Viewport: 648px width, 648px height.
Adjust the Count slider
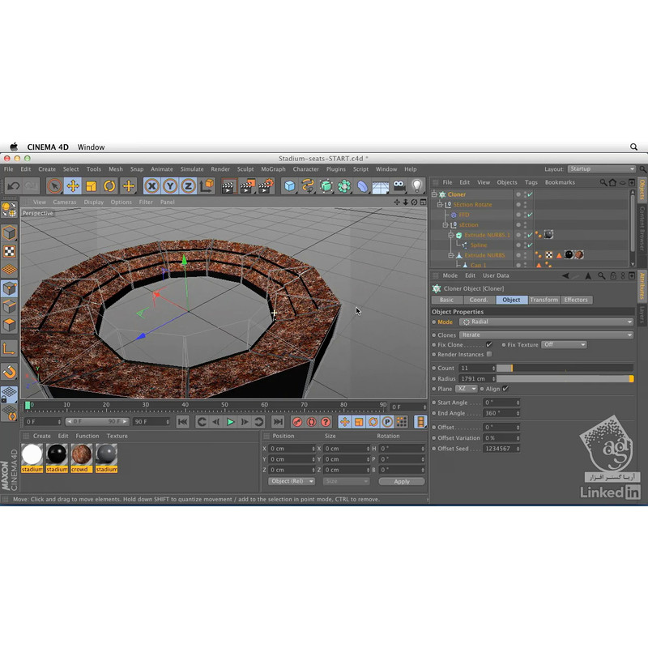565,368
